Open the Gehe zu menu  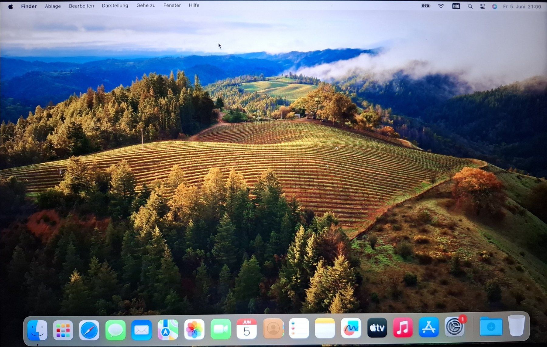pos(146,5)
